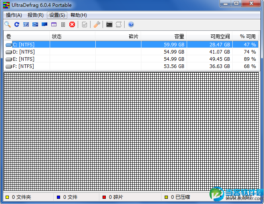
Task: Open the fragmentation report icon
Action: pyautogui.click(x=85, y=24)
